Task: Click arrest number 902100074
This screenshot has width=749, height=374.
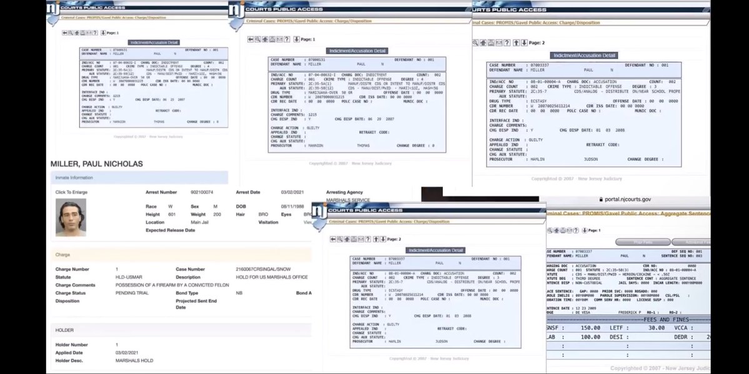Action: tap(202, 192)
